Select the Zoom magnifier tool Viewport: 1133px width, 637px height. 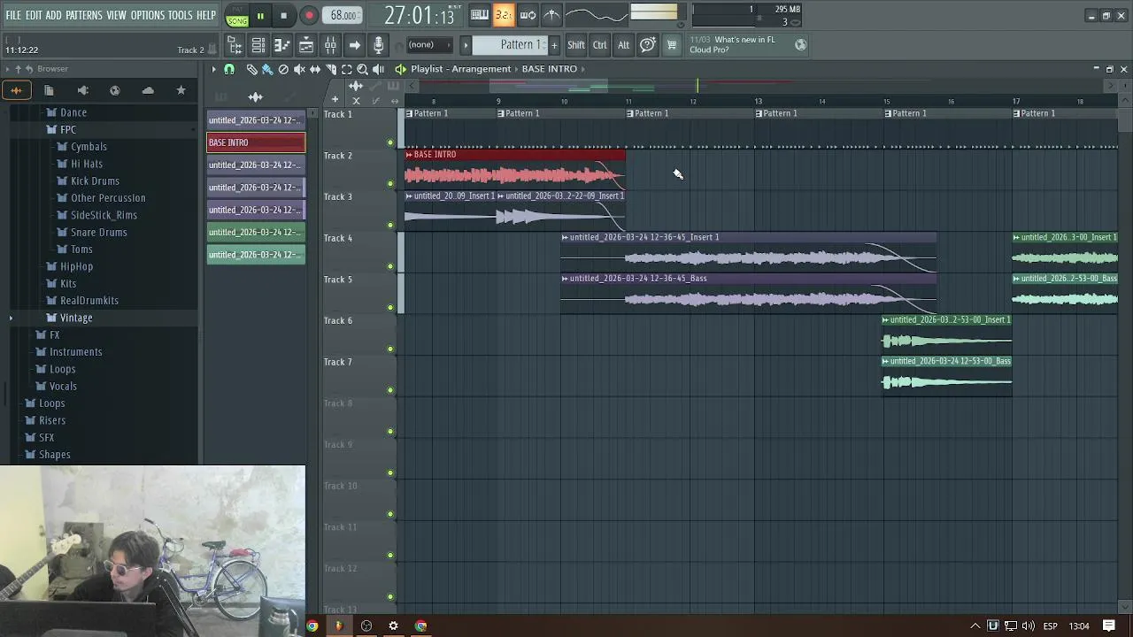(363, 69)
